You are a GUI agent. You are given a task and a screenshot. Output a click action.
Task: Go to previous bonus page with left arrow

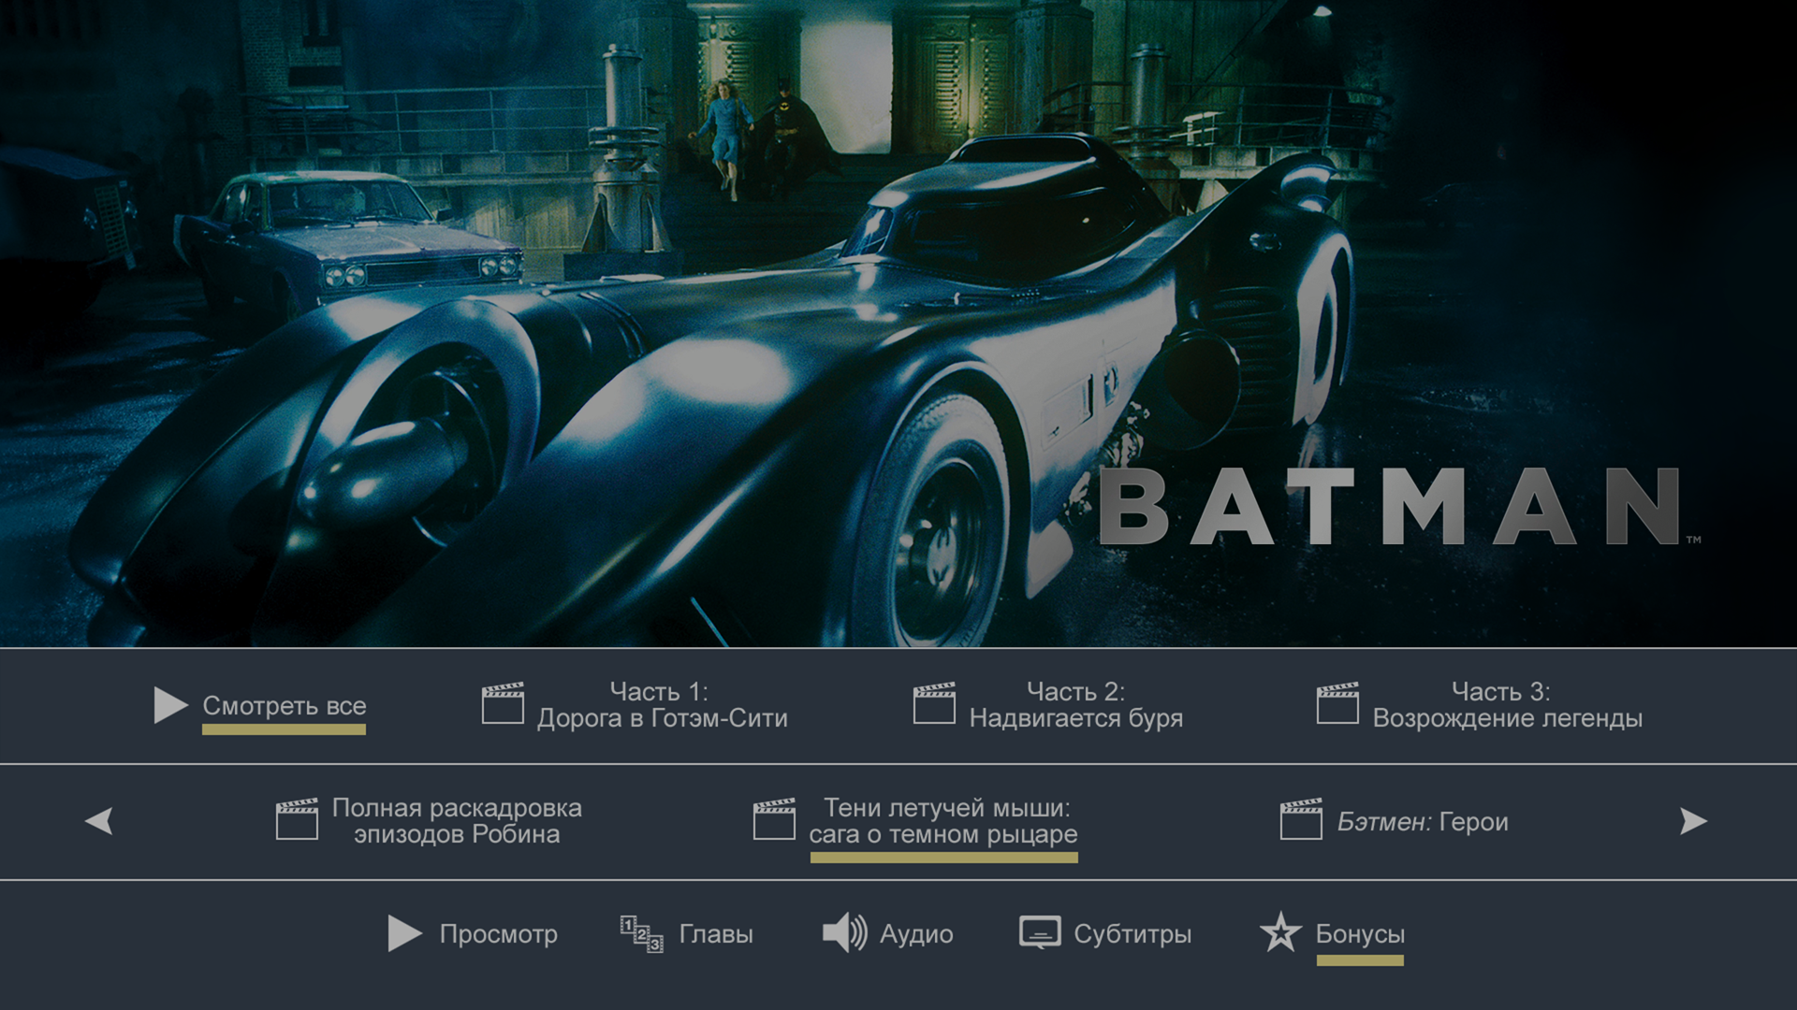pyautogui.click(x=99, y=821)
